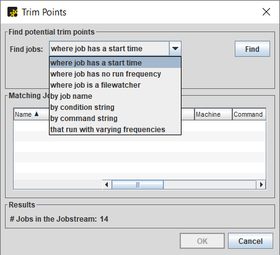Click the Find button

point(252,49)
